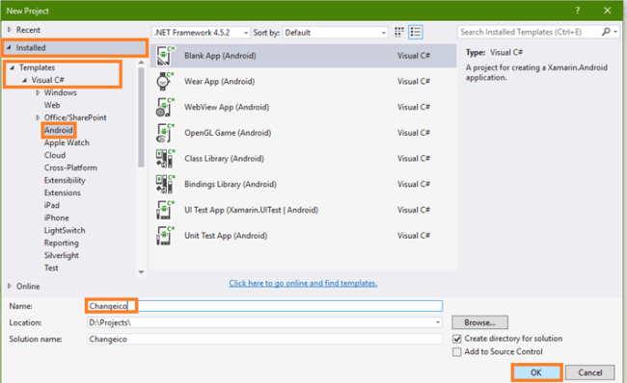Select the Wear App (Android) watch icon
The width and height of the screenshot is (627, 383).
(165, 82)
